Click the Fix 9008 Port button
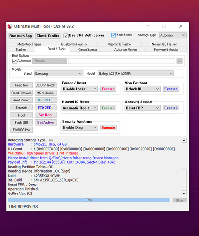The image size is (199, 236). pos(22,130)
